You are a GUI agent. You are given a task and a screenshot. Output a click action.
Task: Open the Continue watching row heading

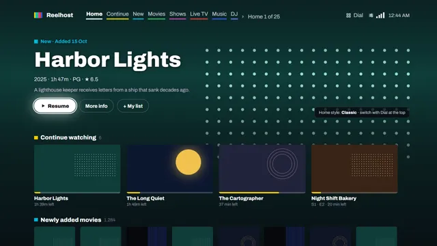[x=68, y=137]
